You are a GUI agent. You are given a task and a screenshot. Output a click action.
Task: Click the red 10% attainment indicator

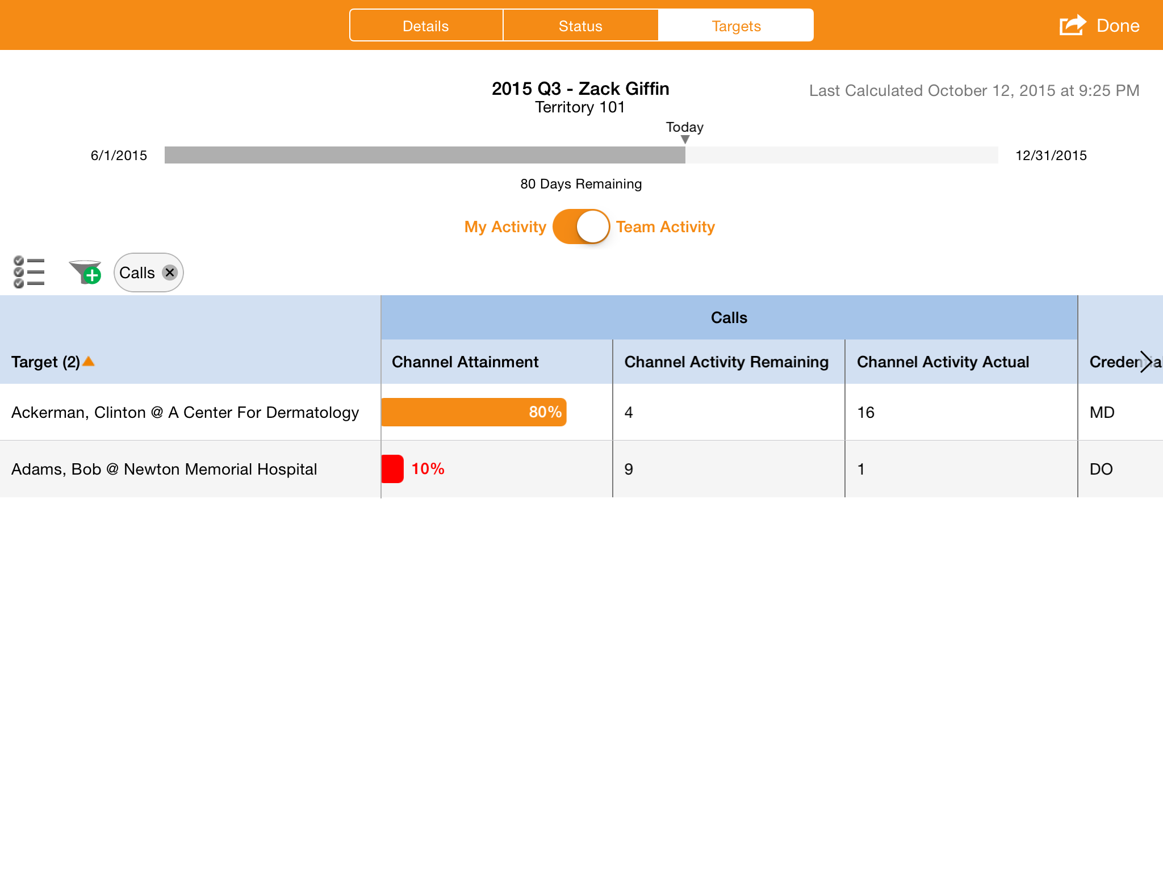click(393, 469)
